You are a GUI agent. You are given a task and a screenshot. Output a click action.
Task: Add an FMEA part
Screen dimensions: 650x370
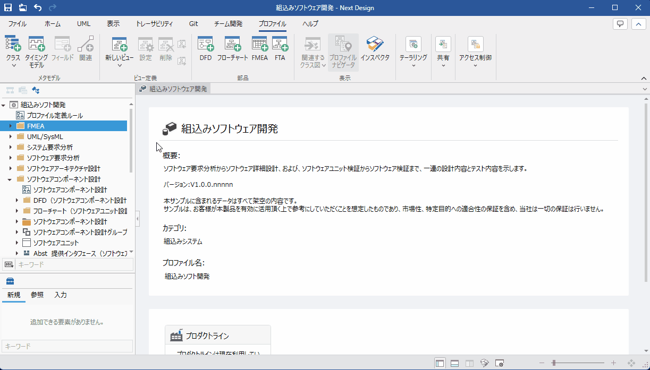click(260, 49)
